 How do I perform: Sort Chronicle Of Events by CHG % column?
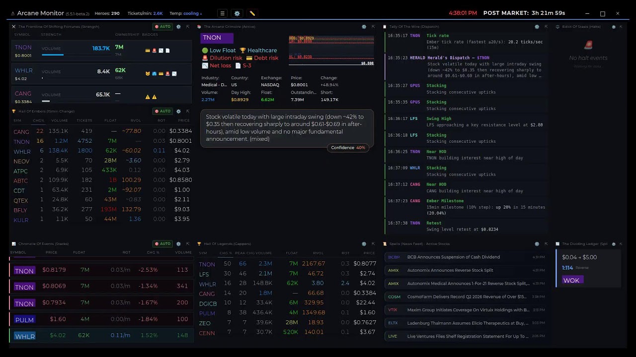click(153, 252)
